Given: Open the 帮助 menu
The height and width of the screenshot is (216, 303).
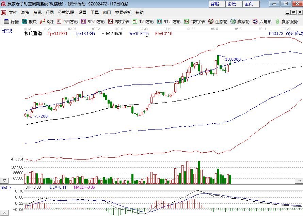Looking at the screenshot, I should (140, 12).
